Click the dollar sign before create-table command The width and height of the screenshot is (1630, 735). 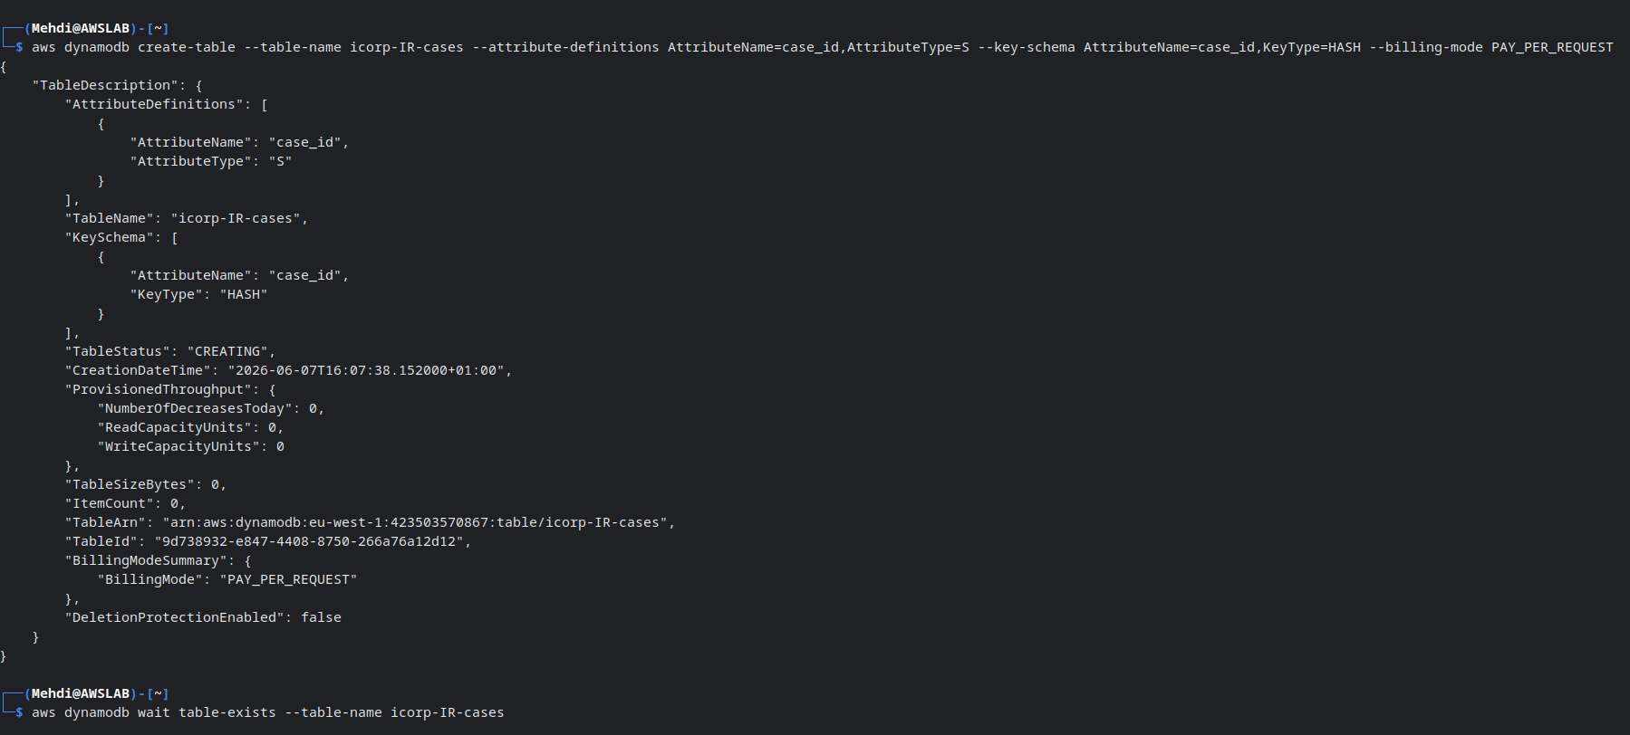[19, 47]
